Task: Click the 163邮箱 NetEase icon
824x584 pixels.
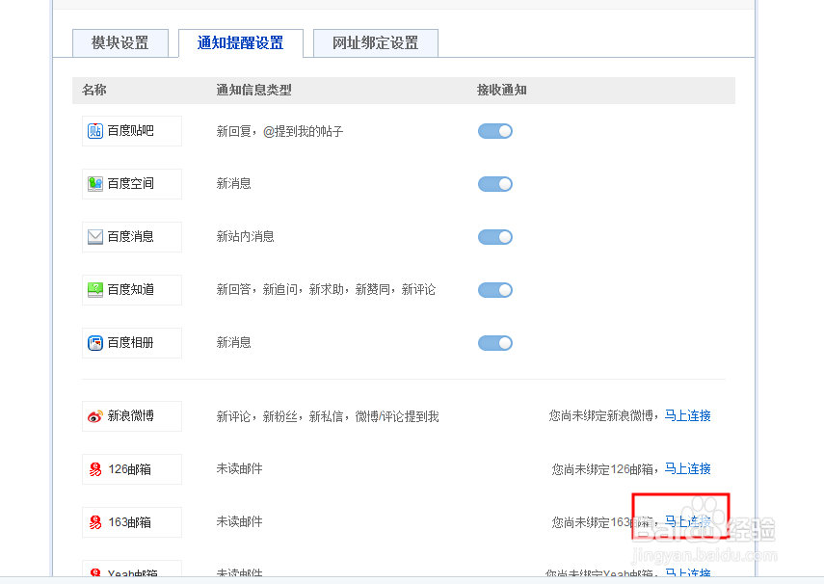Action: pos(95,522)
